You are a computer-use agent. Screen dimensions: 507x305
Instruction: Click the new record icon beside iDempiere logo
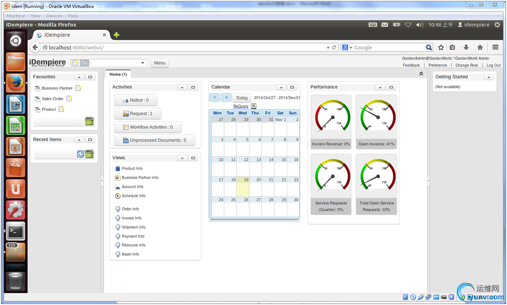75,63
